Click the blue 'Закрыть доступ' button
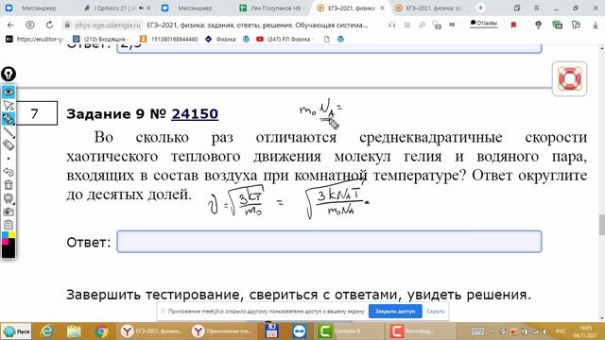The height and width of the screenshot is (340, 605). click(x=395, y=311)
